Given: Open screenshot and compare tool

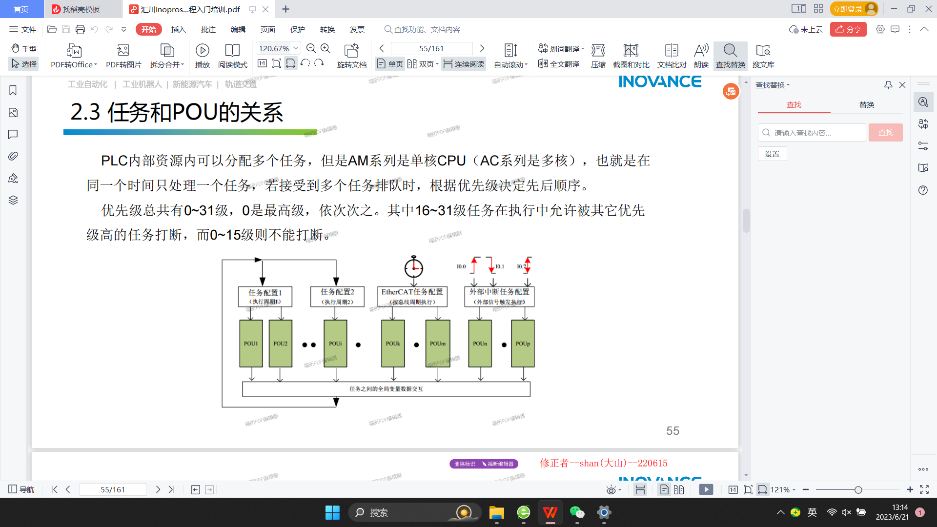Looking at the screenshot, I should pos(631,56).
